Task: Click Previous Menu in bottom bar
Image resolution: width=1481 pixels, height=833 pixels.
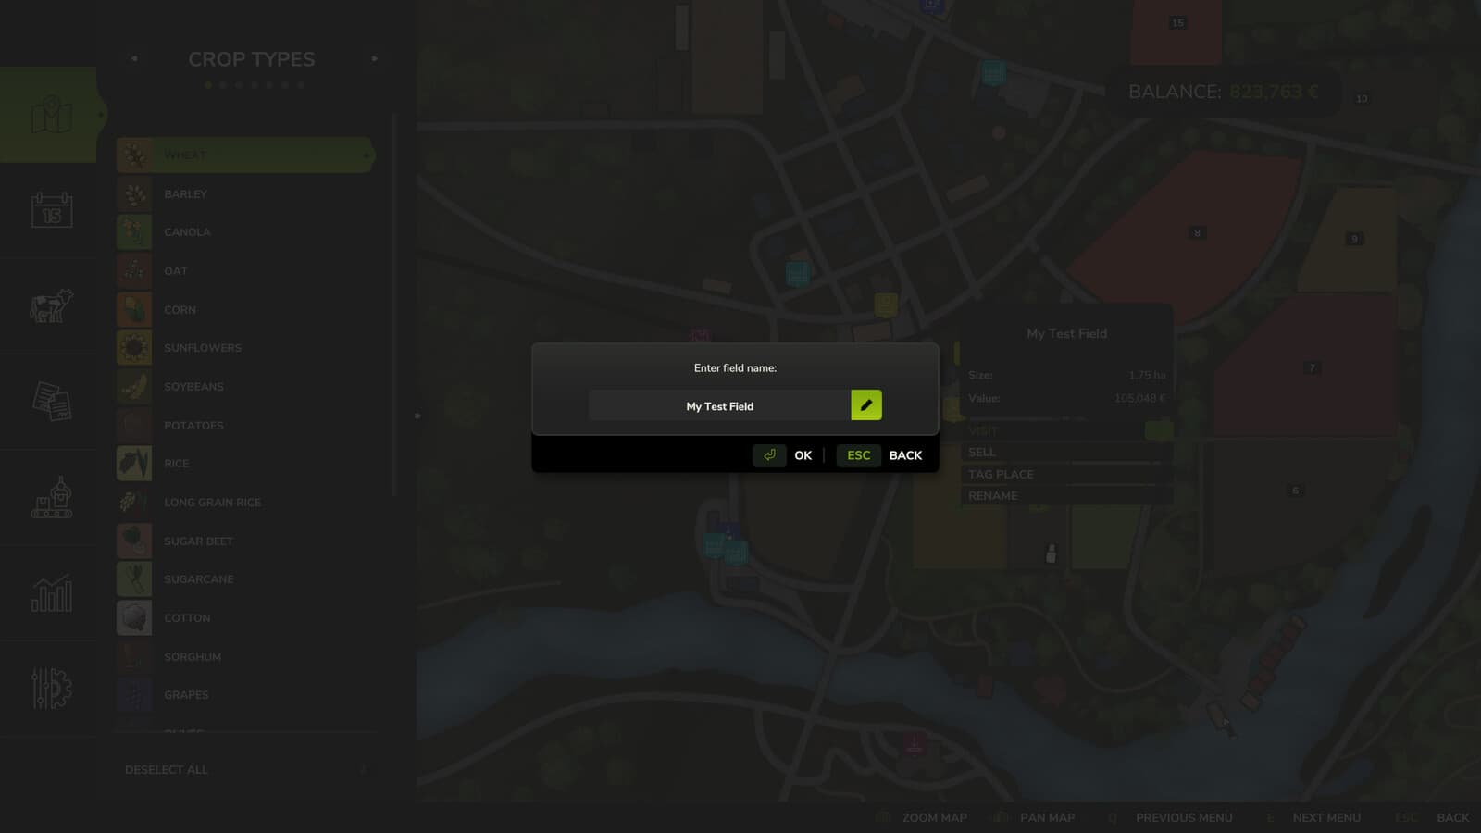Action: (1184, 817)
